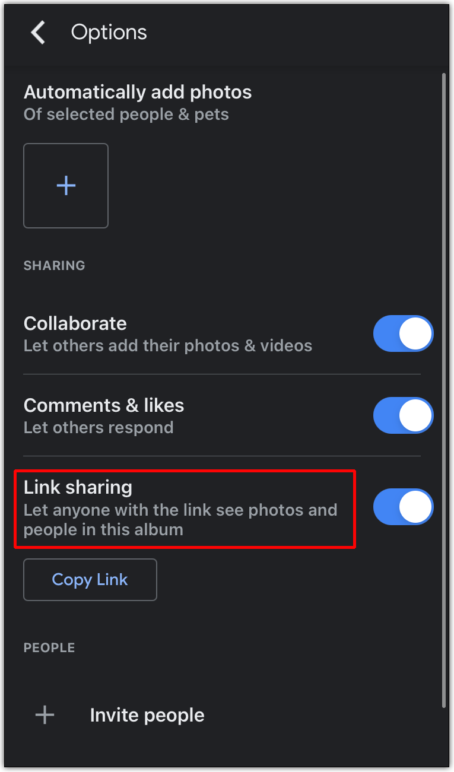Toggle the Link sharing switch off

(403, 507)
